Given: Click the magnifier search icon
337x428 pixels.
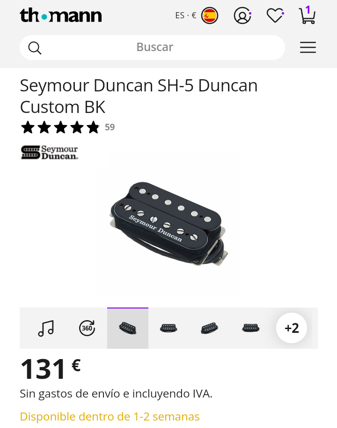Looking at the screenshot, I should 35,48.
